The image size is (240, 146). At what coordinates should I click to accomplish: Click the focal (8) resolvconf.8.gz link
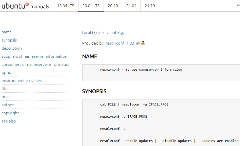point(104,33)
